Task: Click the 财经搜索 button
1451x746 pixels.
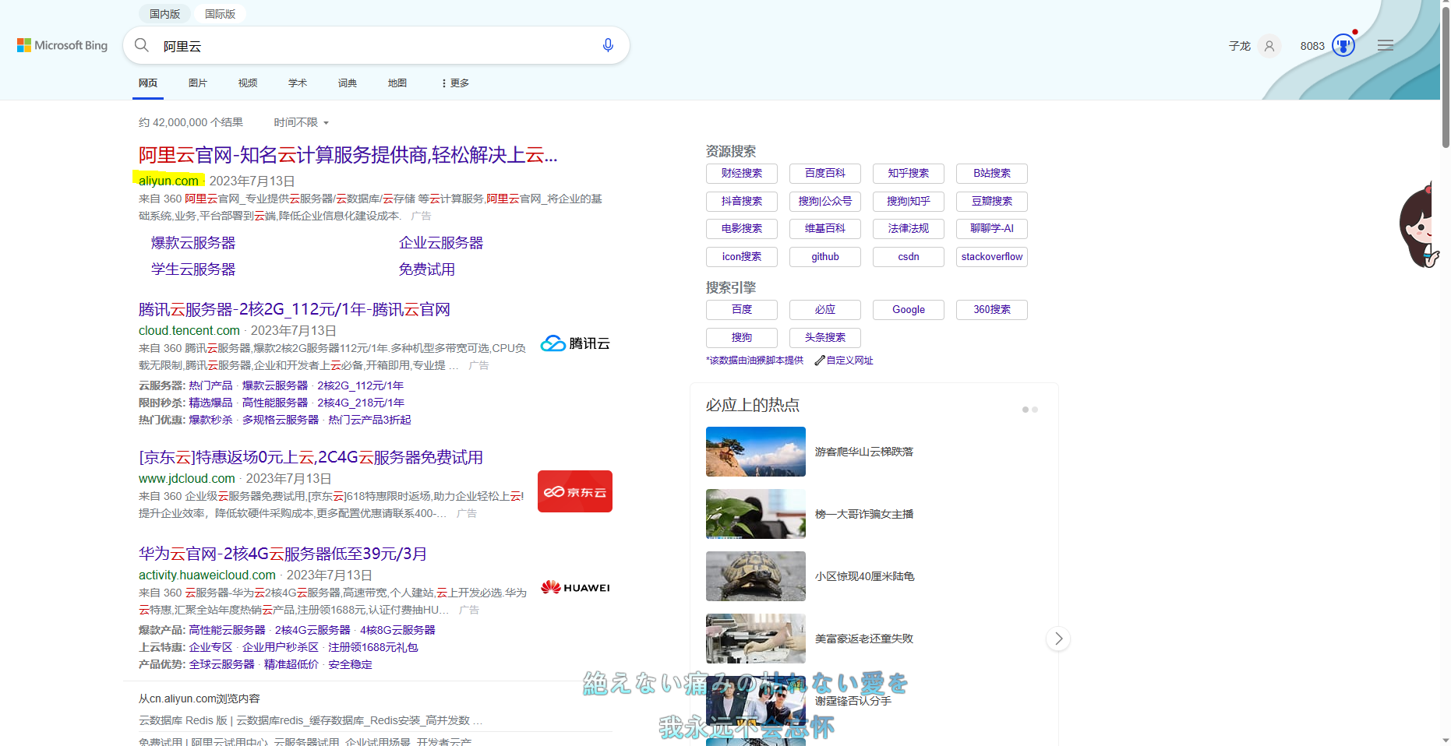Action: click(x=742, y=174)
